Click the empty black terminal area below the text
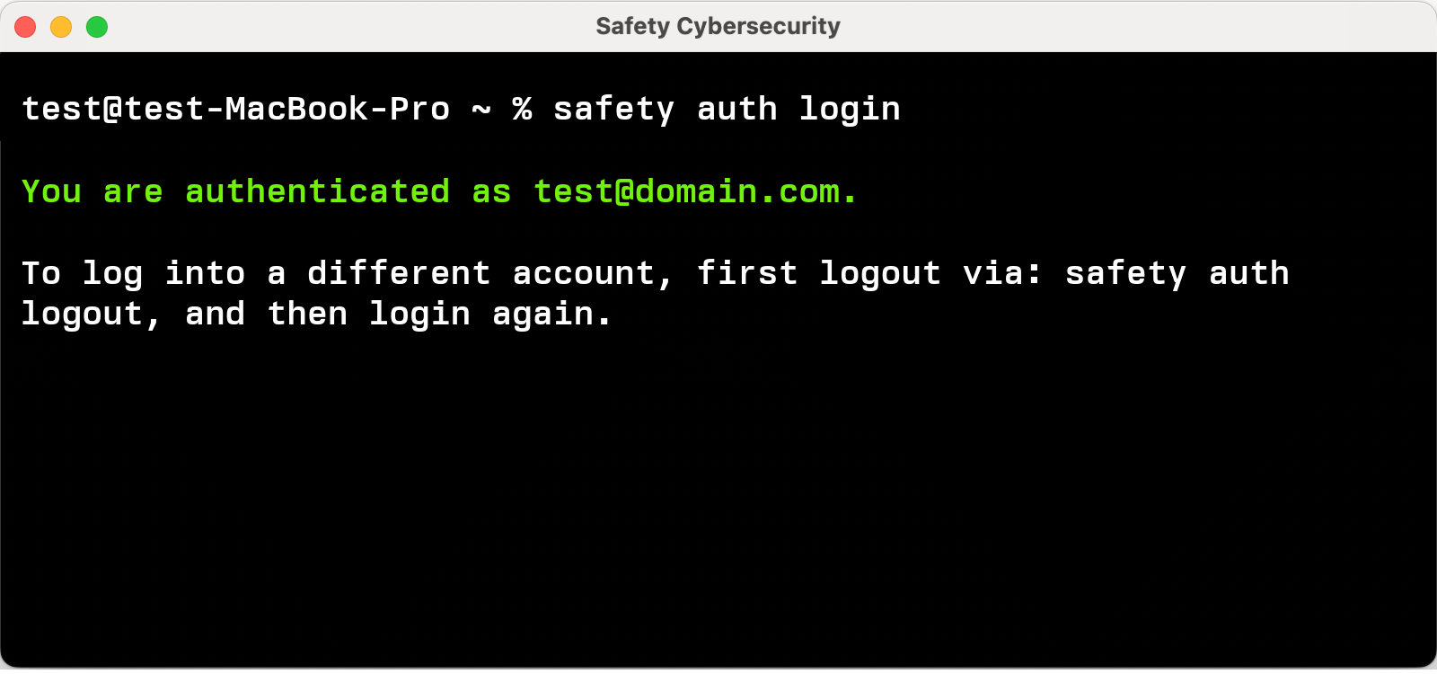Screen dimensions: 1437x674 click(718, 503)
